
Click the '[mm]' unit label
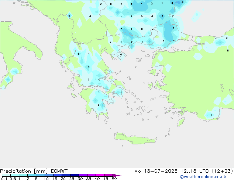(41, 171)
